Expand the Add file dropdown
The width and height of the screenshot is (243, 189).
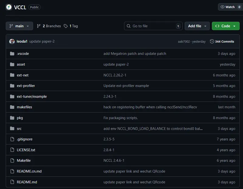click(197, 26)
